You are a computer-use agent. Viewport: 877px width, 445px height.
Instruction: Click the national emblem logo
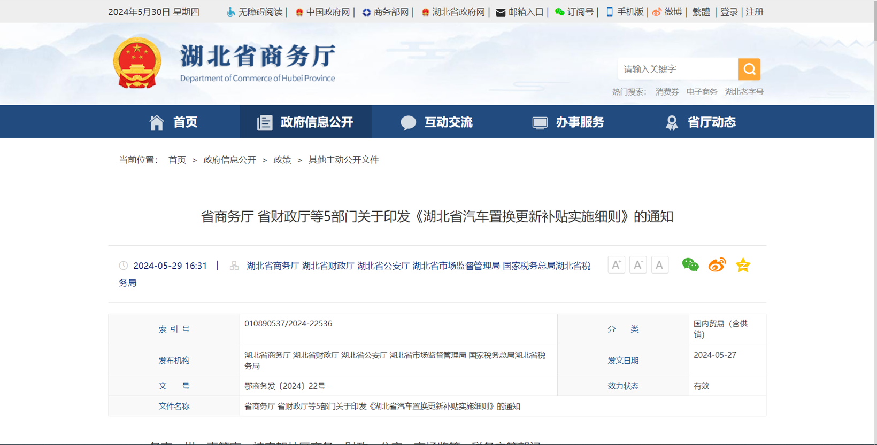137,63
